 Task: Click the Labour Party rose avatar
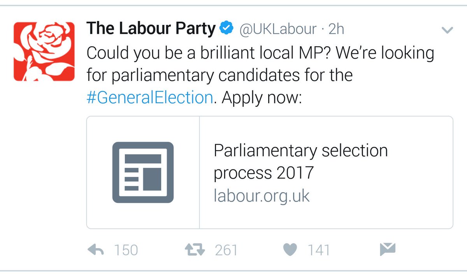point(44,52)
